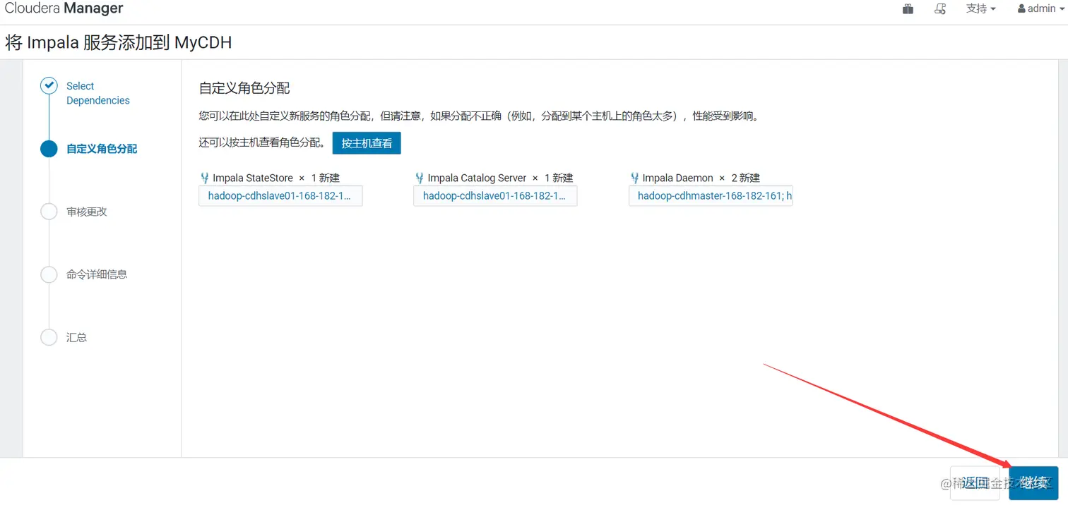This screenshot has height=505, width=1068.
Task: Open the admin user menu
Action: pos(1040,9)
